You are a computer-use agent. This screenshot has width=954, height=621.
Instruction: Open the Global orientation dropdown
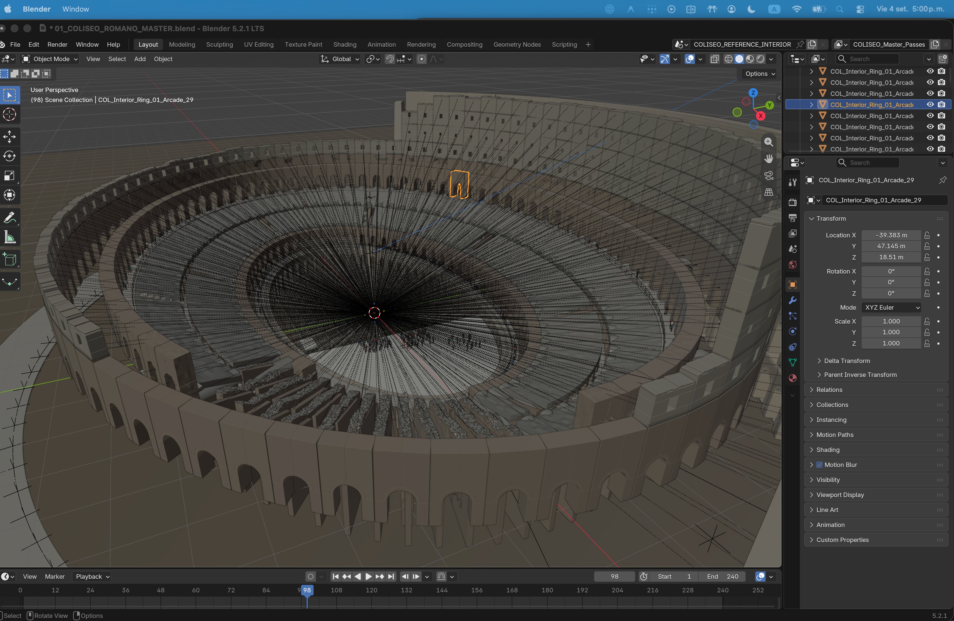pos(340,59)
